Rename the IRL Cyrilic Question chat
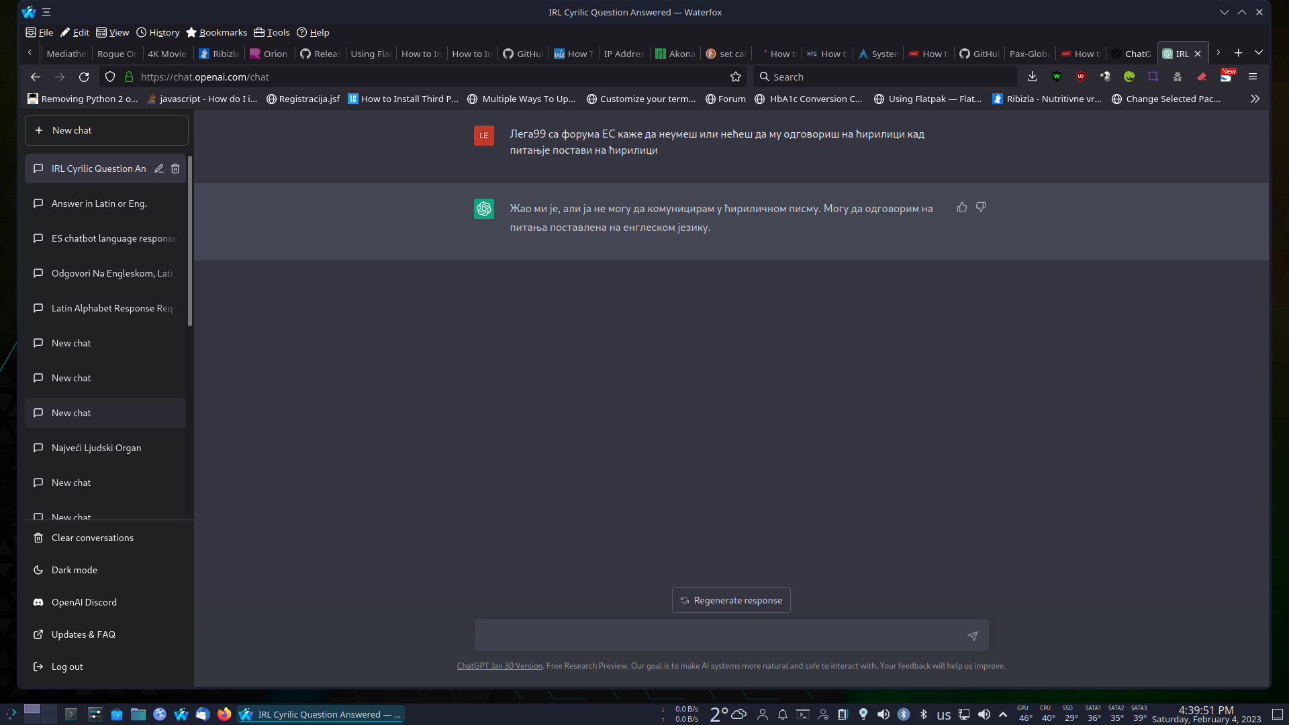Image resolution: width=1289 pixels, height=725 pixels. [159, 168]
